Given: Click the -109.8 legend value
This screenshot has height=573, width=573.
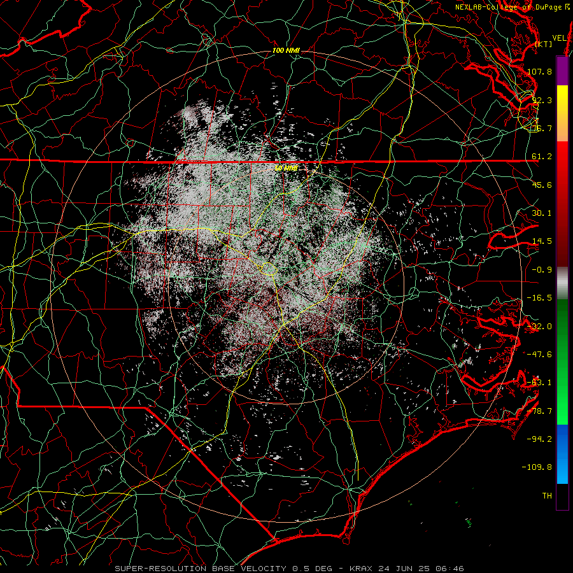Looking at the screenshot, I should point(537,467).
